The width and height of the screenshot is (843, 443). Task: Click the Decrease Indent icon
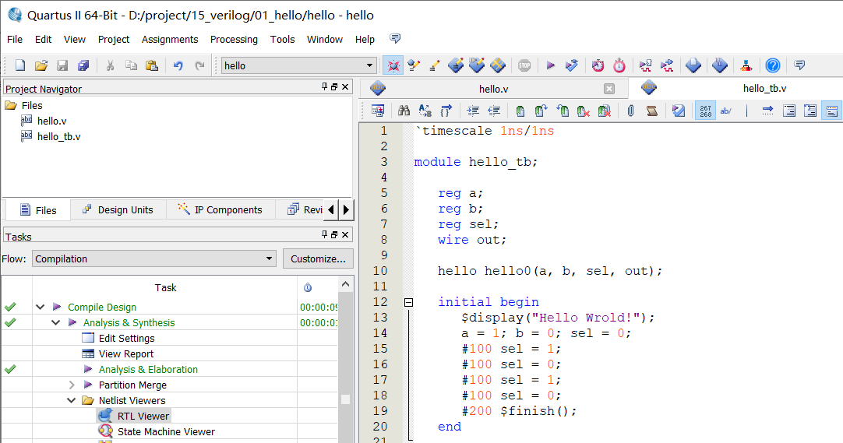(x=494, y=111)
